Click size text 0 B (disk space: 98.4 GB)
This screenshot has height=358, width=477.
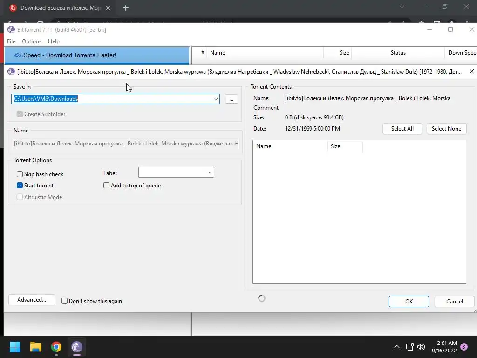tap(314, 117)
